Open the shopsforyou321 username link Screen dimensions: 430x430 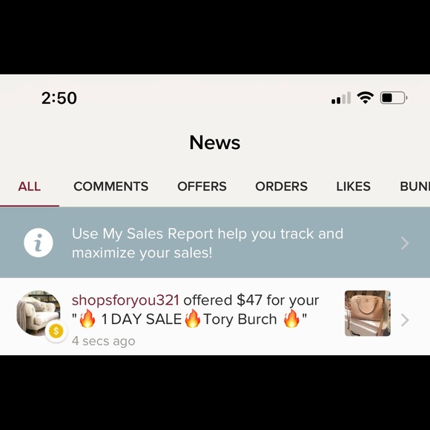pos(125,300)
